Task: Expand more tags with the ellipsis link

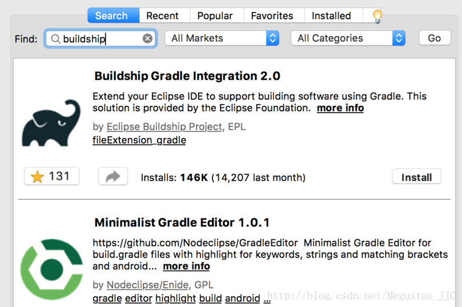Action: (267, 299)
